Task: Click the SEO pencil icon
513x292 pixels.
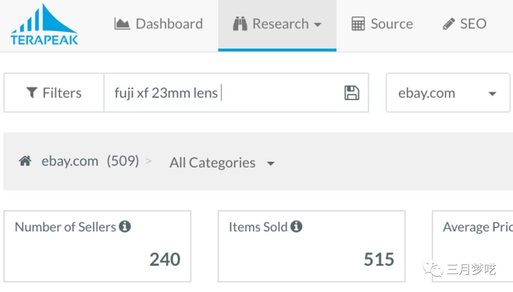Action: pyautogui.click(x=449, y=24)
